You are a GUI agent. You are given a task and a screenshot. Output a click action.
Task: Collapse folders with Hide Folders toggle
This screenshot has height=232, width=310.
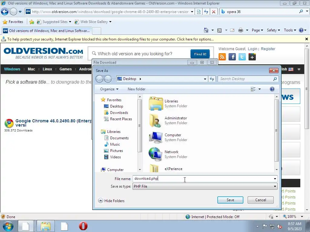[111, 201]
